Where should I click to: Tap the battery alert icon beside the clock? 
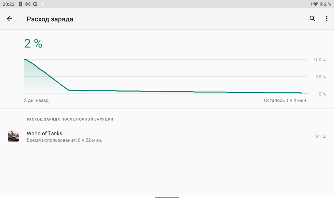pos(21,4)
